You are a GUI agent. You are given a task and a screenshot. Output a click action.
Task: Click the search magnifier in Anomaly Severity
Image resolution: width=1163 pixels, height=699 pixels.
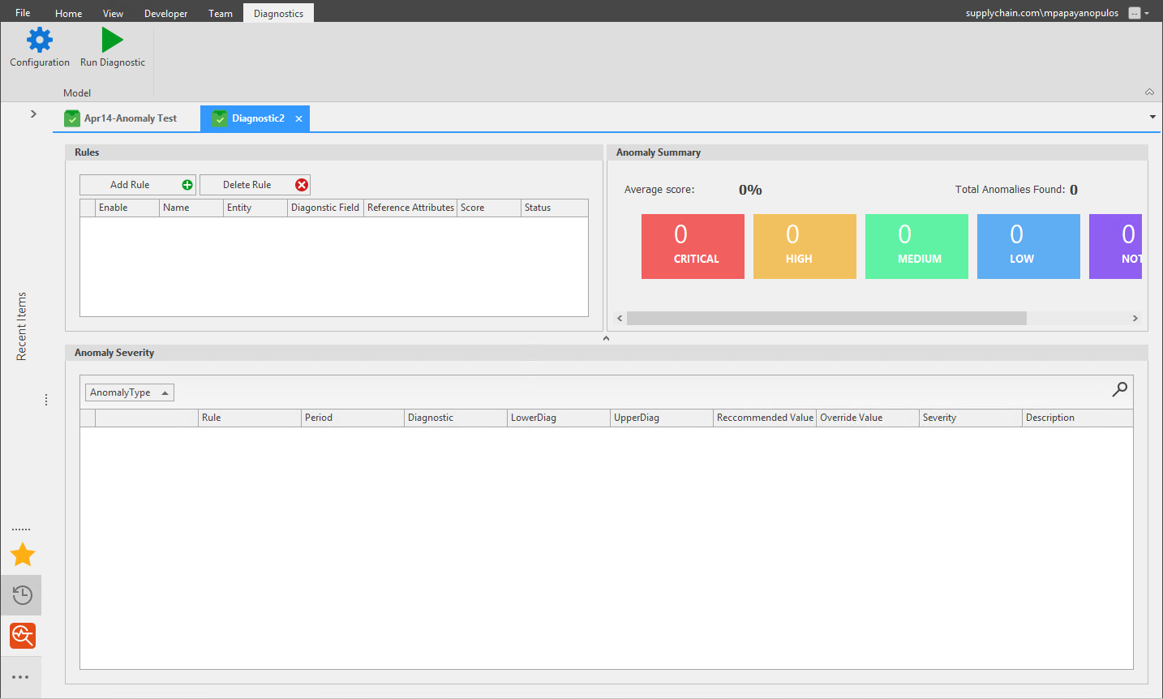coord(1119,389)
